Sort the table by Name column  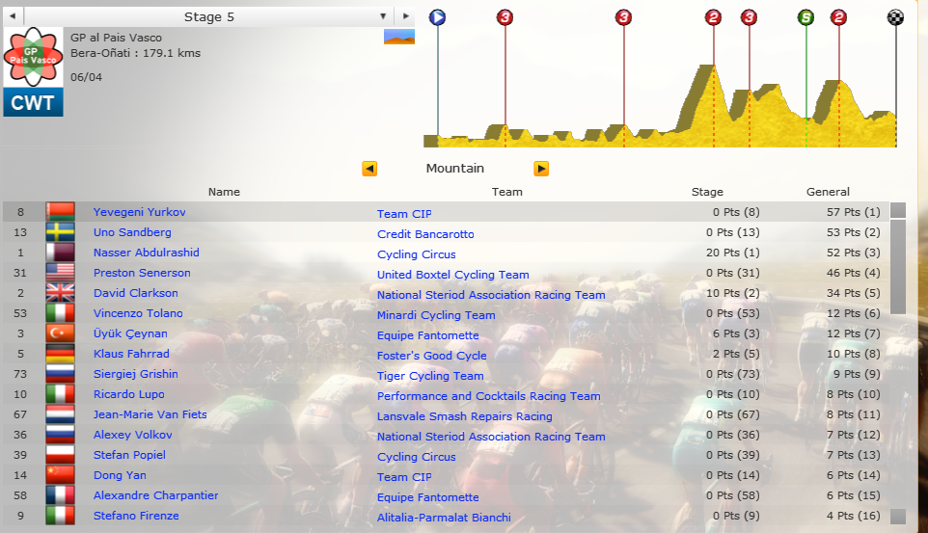click(x=224, y=192)
